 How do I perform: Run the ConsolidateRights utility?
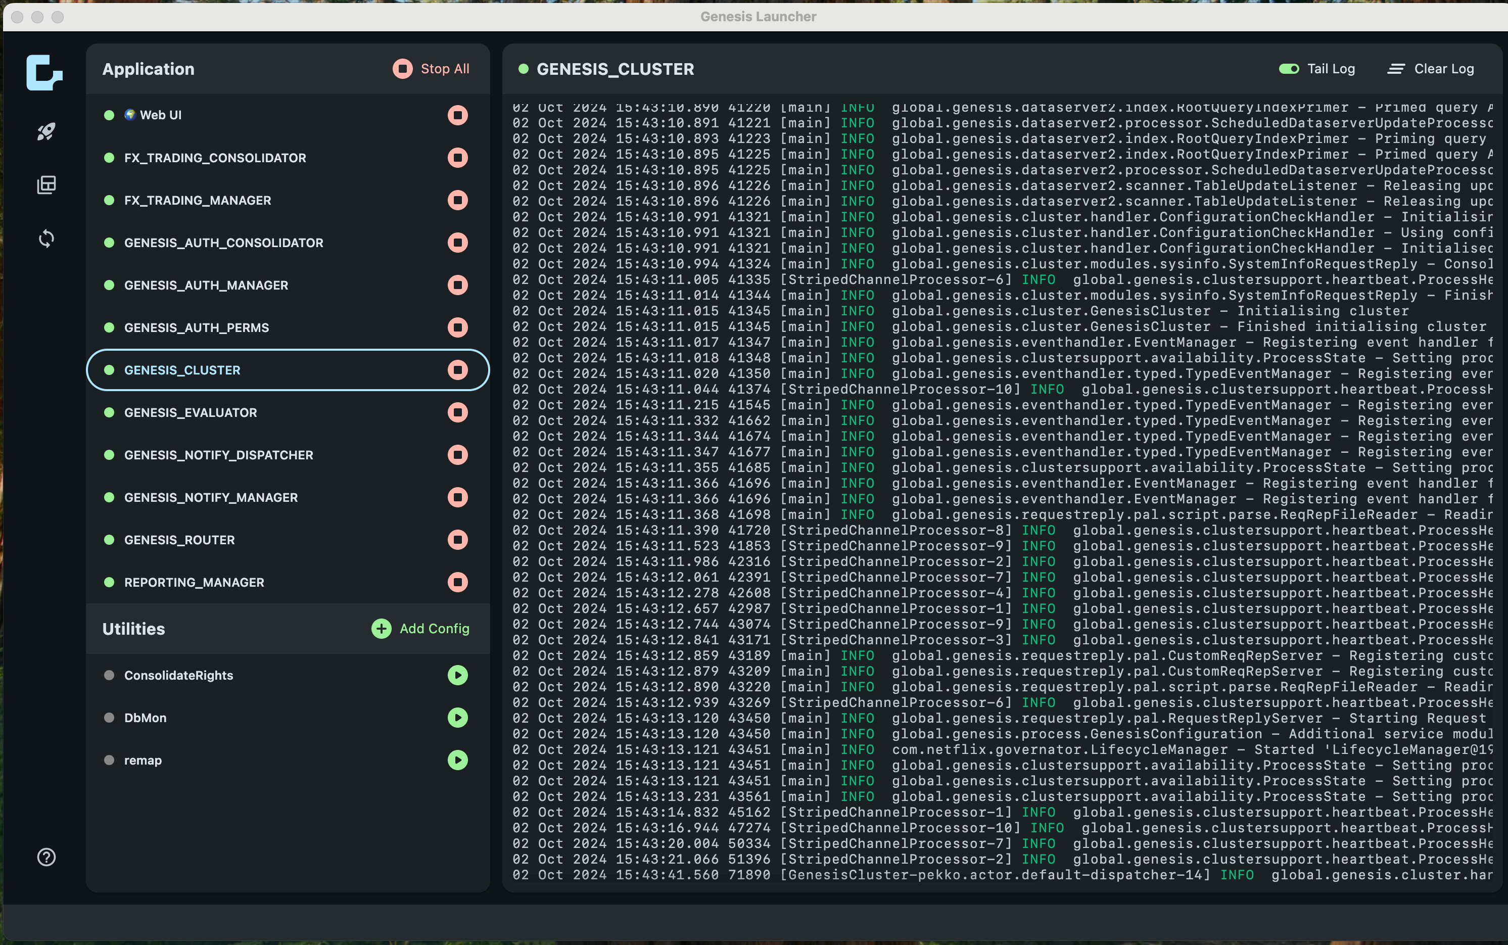pyautogui.click(x=457, y=675)
